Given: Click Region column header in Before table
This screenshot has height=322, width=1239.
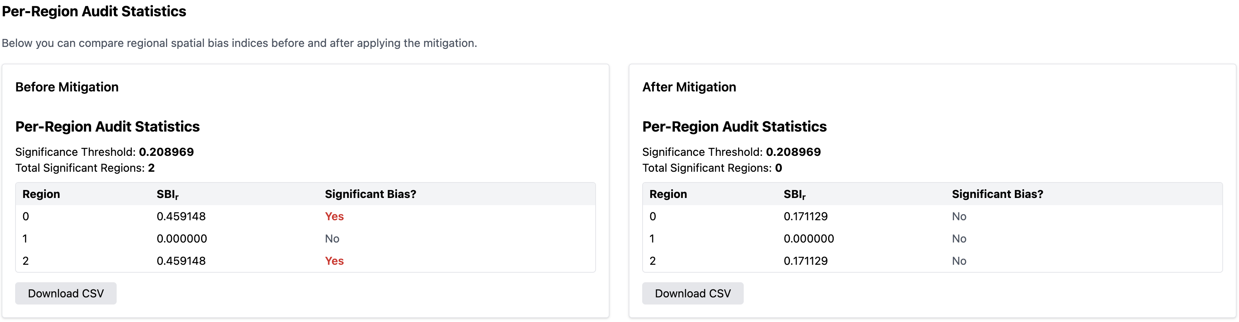Looking at the screenshot, I should pyautogui.click(x=41, y=194).
